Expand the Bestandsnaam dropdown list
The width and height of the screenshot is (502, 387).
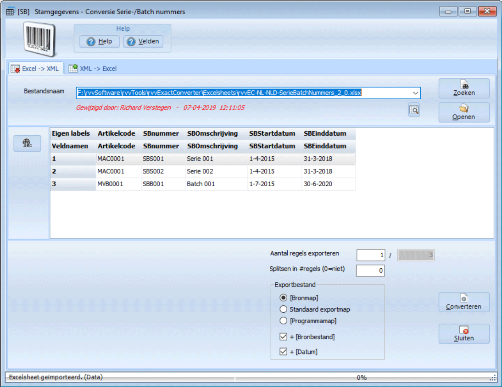point(415,93)
